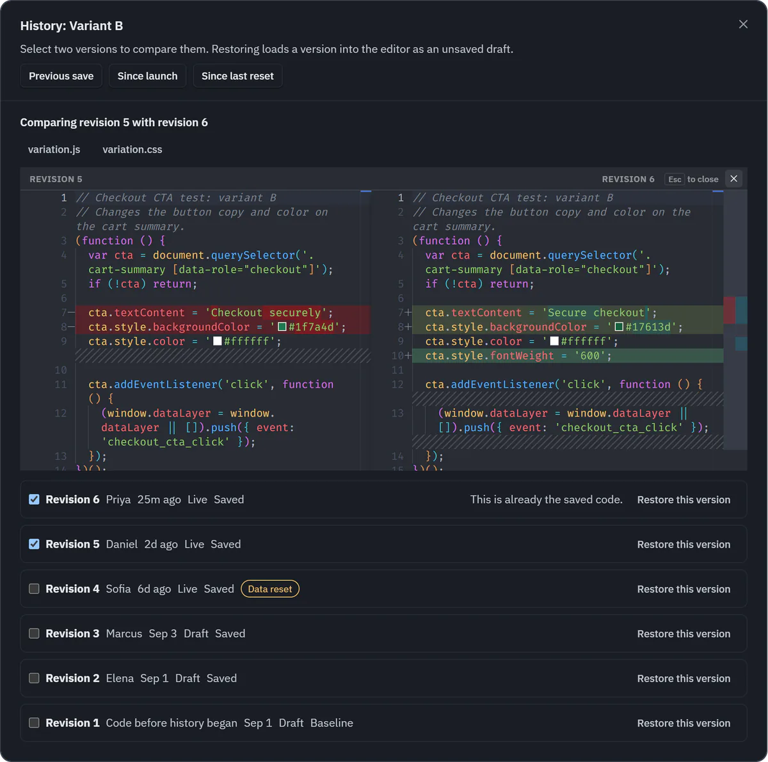Uncheck Revision 5 checkbox
The image size is (768, 762).
point(34,544)
